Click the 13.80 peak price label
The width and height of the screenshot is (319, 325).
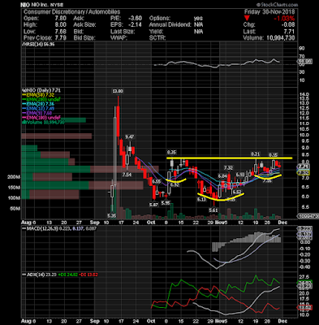[118, 91]
